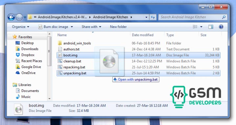
Task: Open Help with the question mark icon
Action: (x=221, y=27)
